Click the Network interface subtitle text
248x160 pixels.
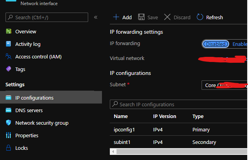coord(39,4)
